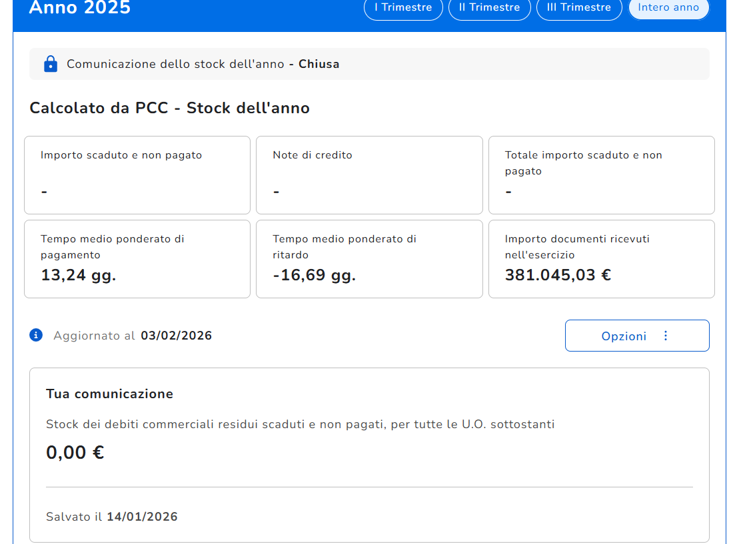Click the three-dot icon in Opzioni

tap(665, 336)
